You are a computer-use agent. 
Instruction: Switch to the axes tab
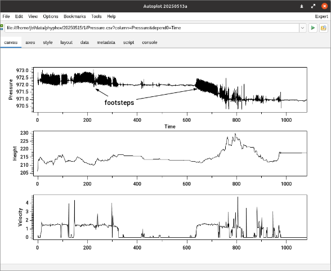30,42
